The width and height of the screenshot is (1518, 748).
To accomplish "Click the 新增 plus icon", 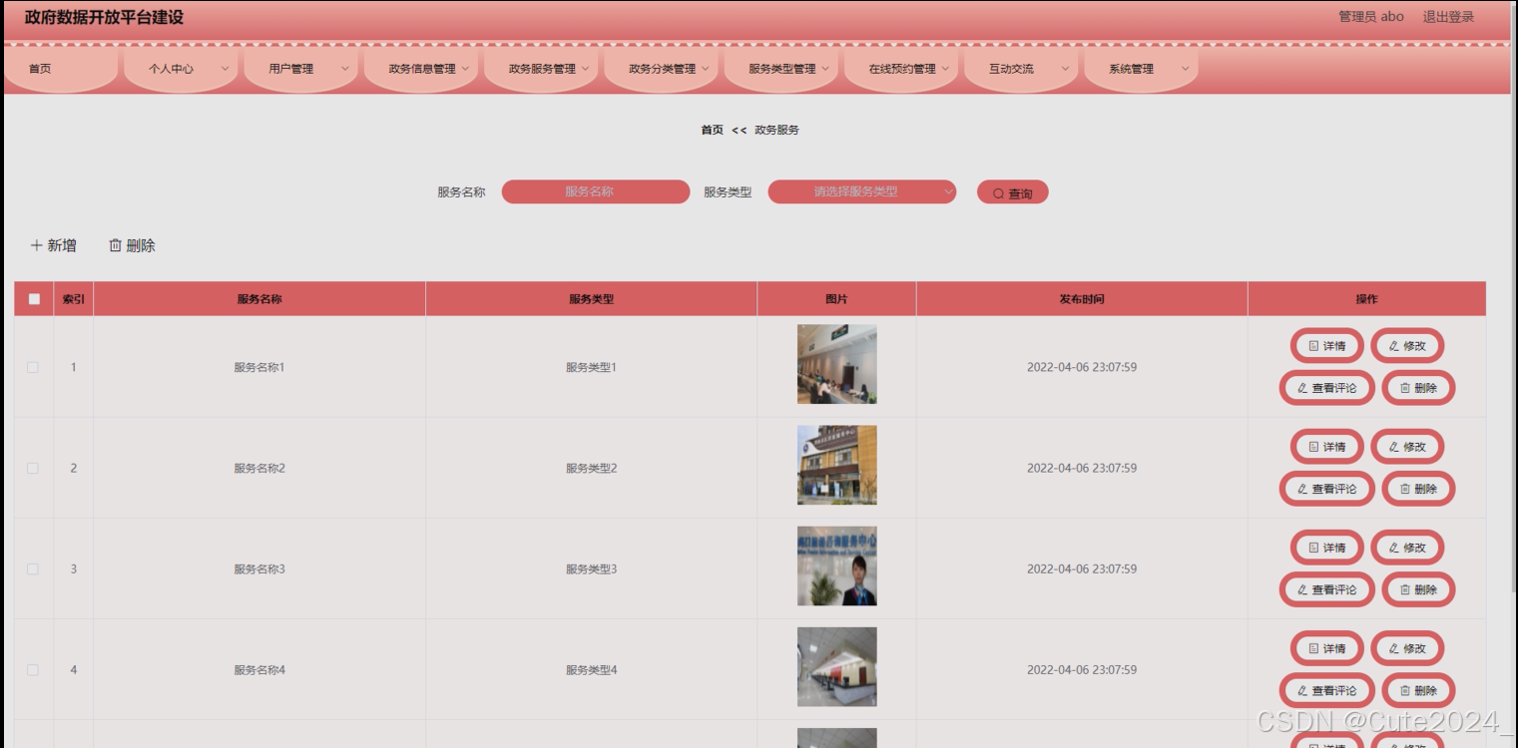I will 37,245.
